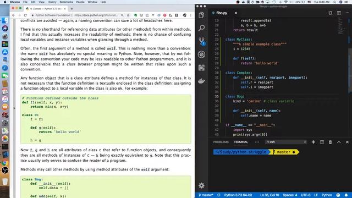Open Finder from the Dock
The image size is (352, 198).
coord(5,20)
